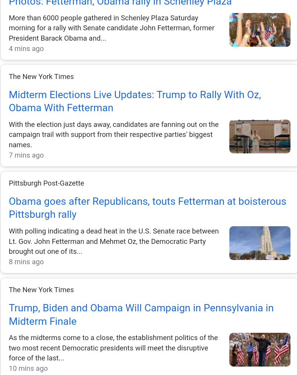The height and width of the screenshot is (375, 297).
Task: Click the "8 mins ago" timestamp
Action: coord(26,262)
